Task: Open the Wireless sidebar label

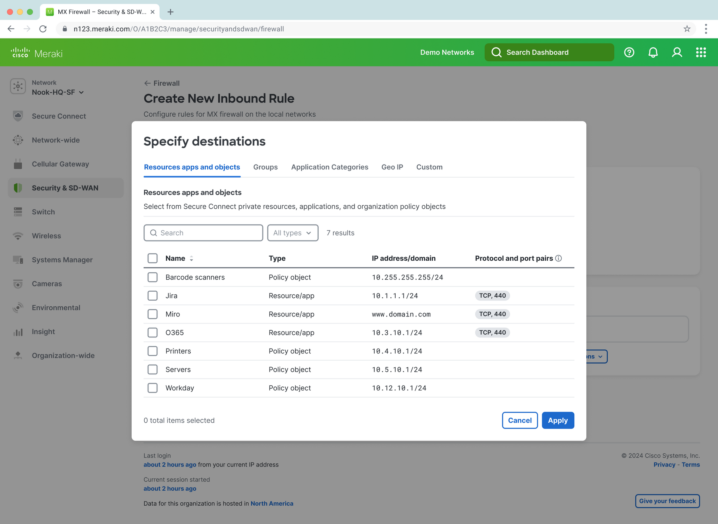Action: click(46, 236)
